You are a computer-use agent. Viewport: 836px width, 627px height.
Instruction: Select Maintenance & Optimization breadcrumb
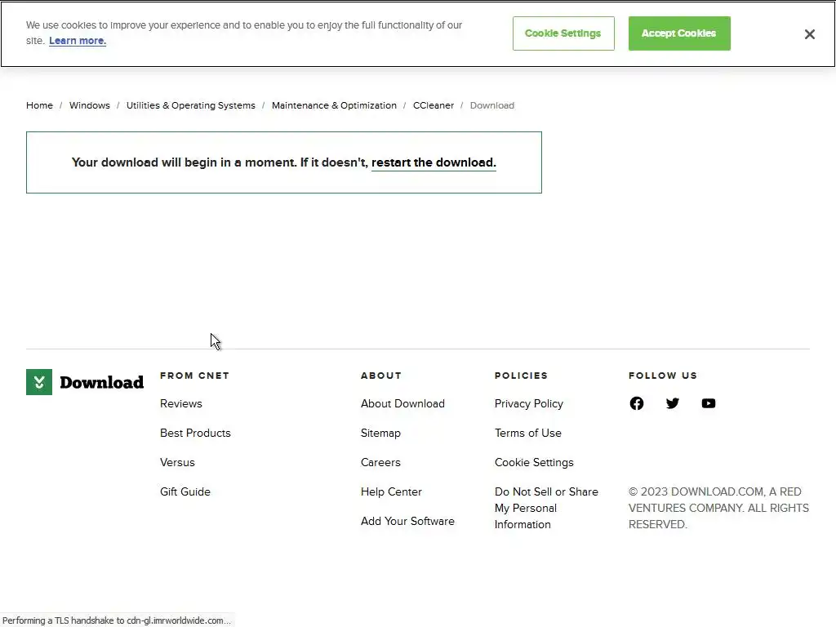click(334, 105)
